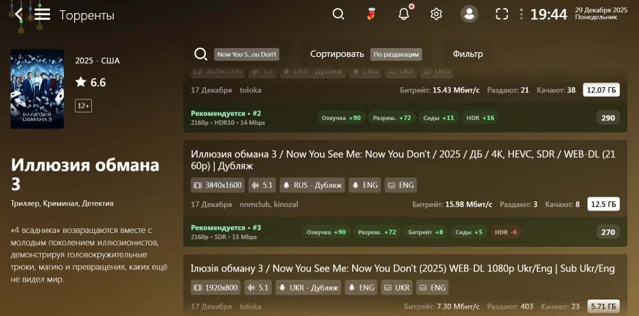The image size is (639, 316).
Task: Click ENG microphone tag on 1080p torrent
Action: (x=360, y=287)
